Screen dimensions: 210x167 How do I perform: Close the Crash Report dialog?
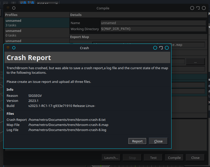click(158, 141)
